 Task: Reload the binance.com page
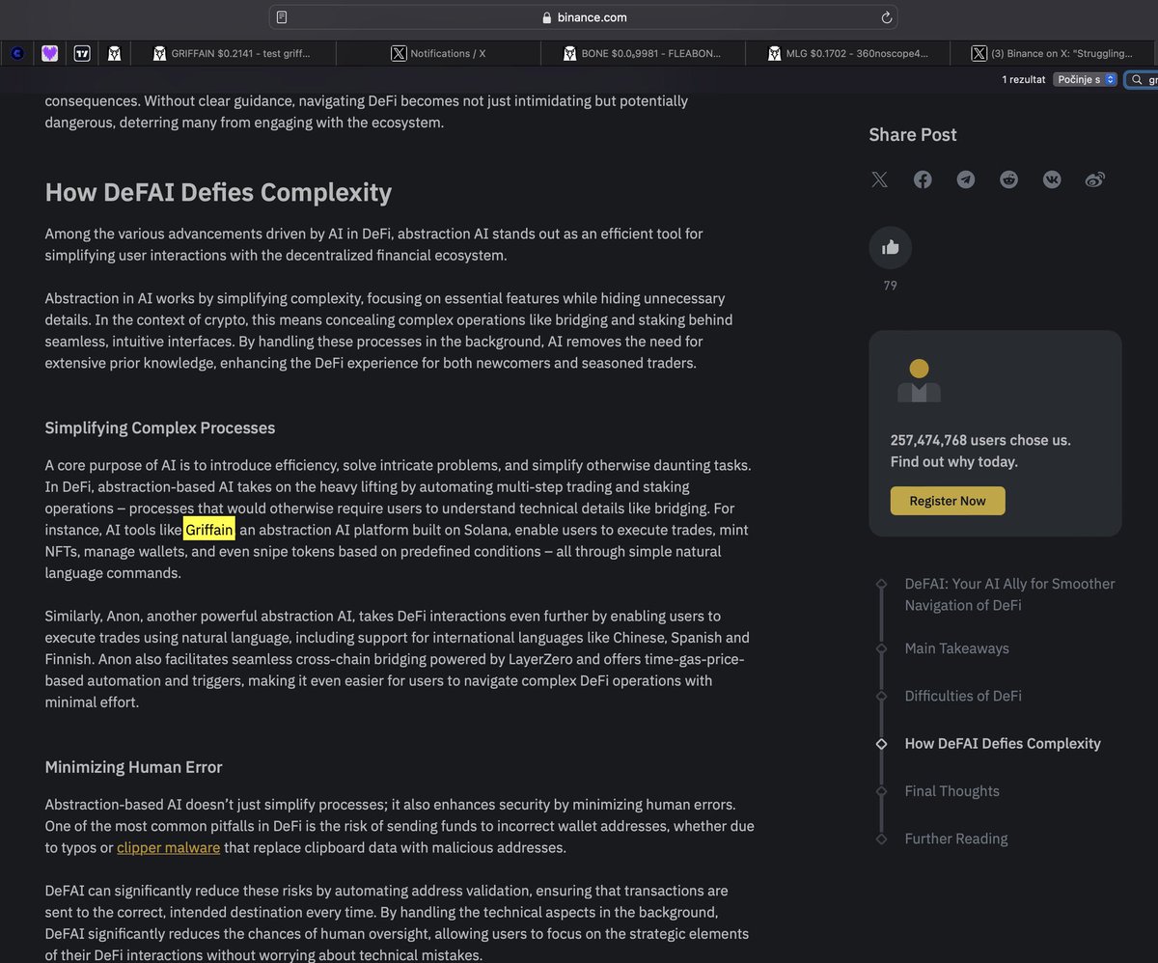tap(886, 17)
